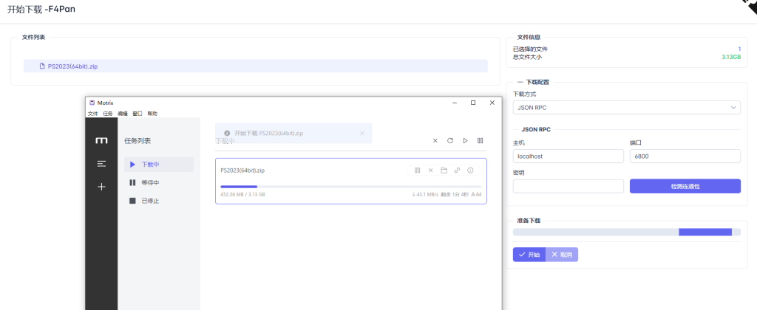This screenshot has width=757, height=310.
Task: Click the 准备下载 progress bar
Action: point(627,232)
